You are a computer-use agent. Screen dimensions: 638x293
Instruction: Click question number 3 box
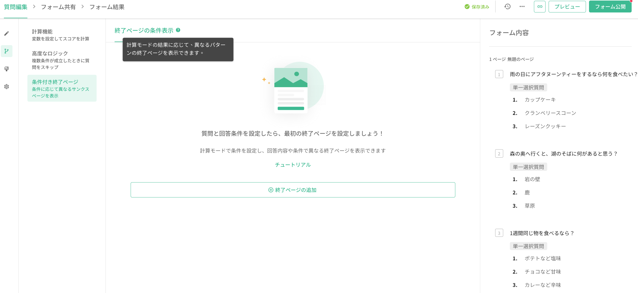pyautogui.click(x=499, y=233)
